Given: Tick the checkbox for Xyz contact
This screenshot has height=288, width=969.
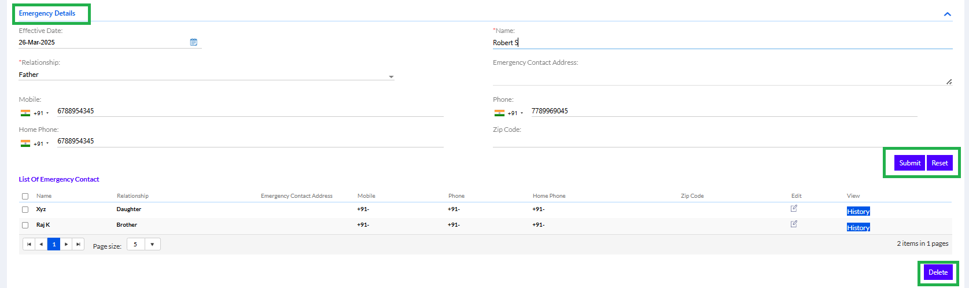Looking at the screenshot, I should point(25,209).
